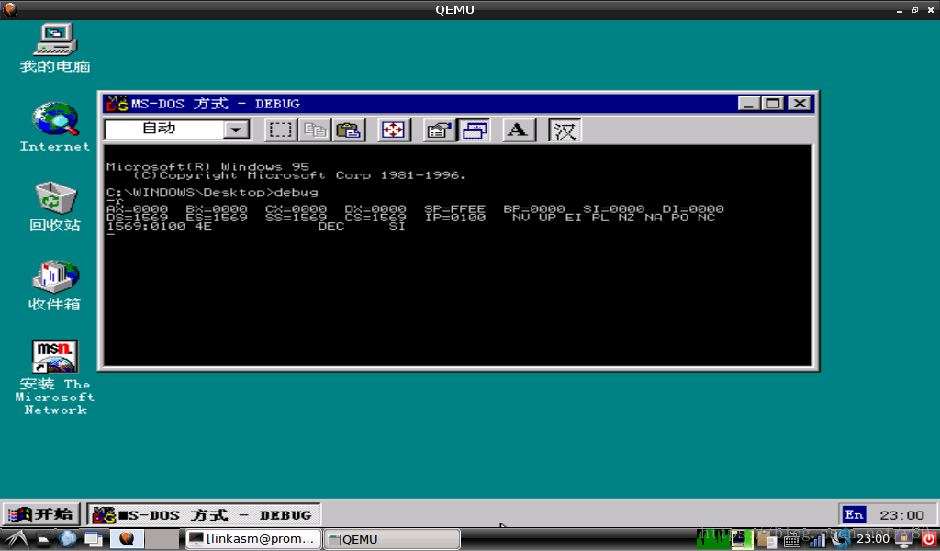Open the Windows 95 Start button
This screenshot has width=940, height=551.
click(x=40, y=514)
